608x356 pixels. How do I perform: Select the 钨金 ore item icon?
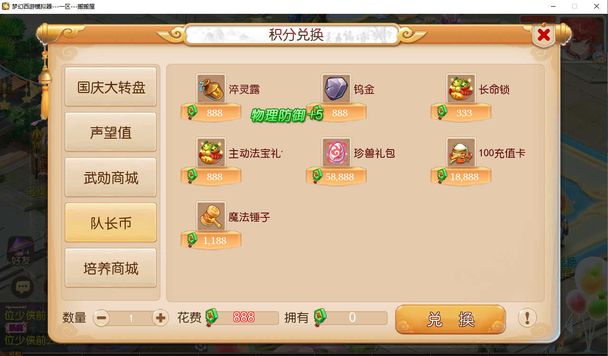[336, 88]
